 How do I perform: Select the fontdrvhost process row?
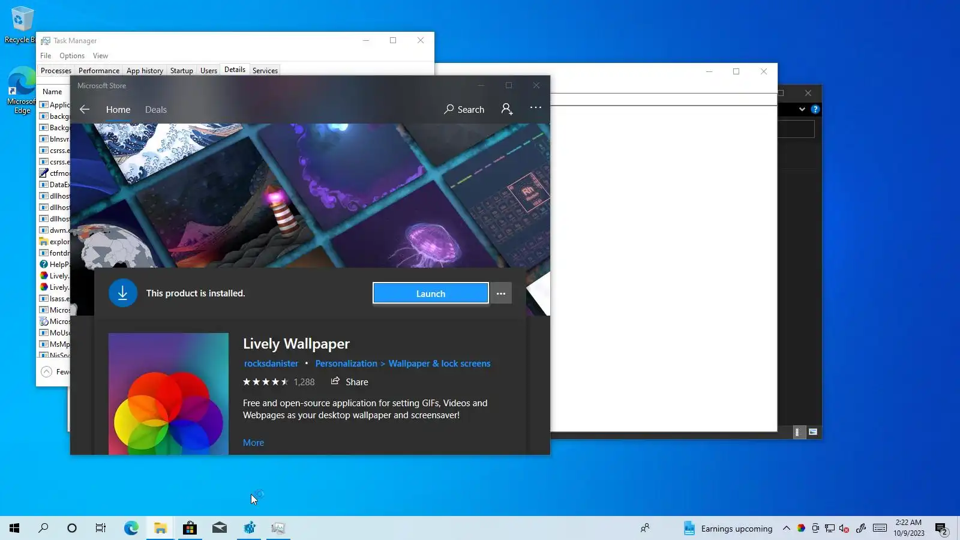point(55,253)
